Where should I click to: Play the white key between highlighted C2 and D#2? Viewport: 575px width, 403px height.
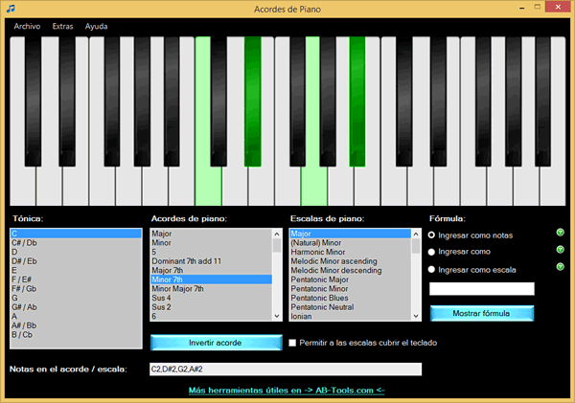click(x=235, y=187)
